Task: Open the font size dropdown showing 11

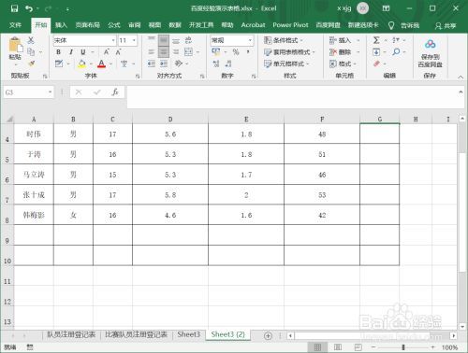Action: tap(134, 40)
